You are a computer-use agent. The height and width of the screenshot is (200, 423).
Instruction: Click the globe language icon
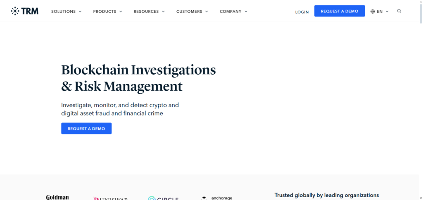coord(373,12)
